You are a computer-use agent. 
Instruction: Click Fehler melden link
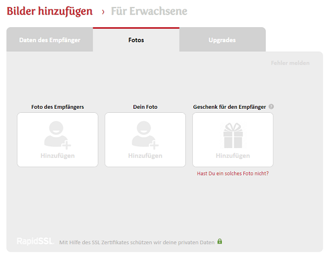pyautogui.click(x=290, y=63)
